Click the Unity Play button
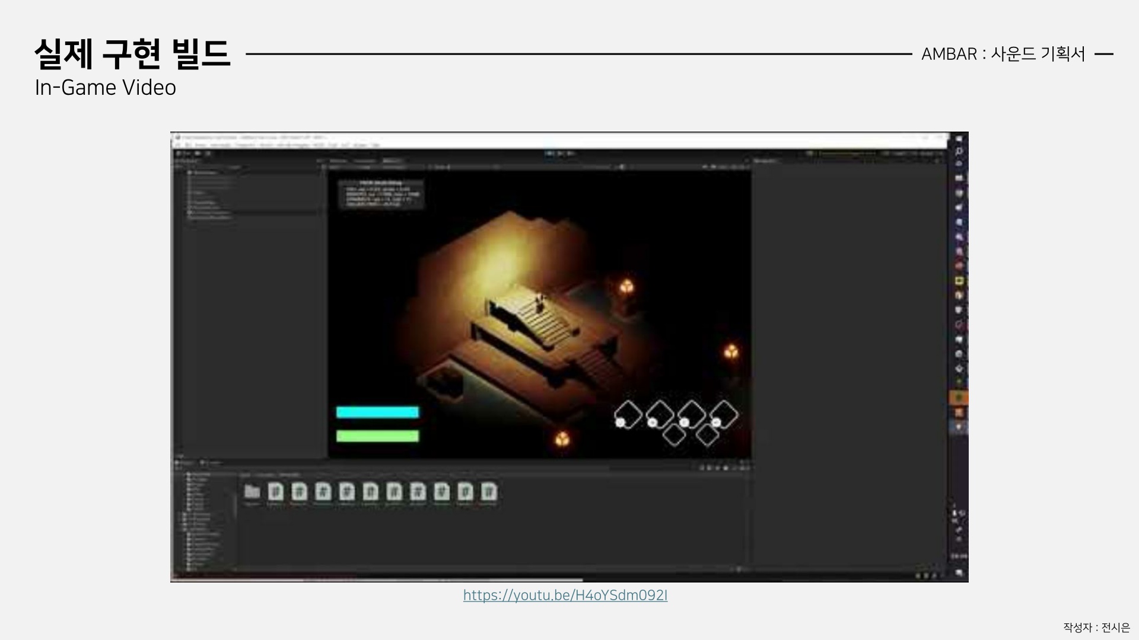 pos(550,153)
